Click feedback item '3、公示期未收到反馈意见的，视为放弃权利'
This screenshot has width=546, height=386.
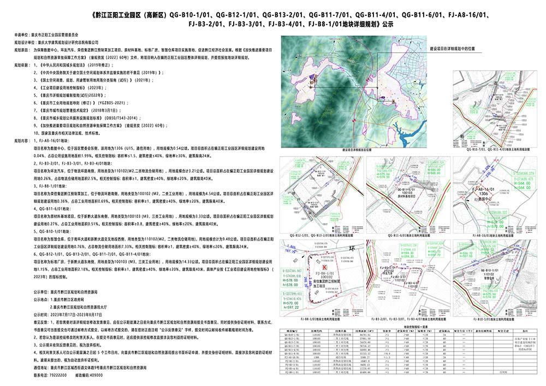coord(68,345)
